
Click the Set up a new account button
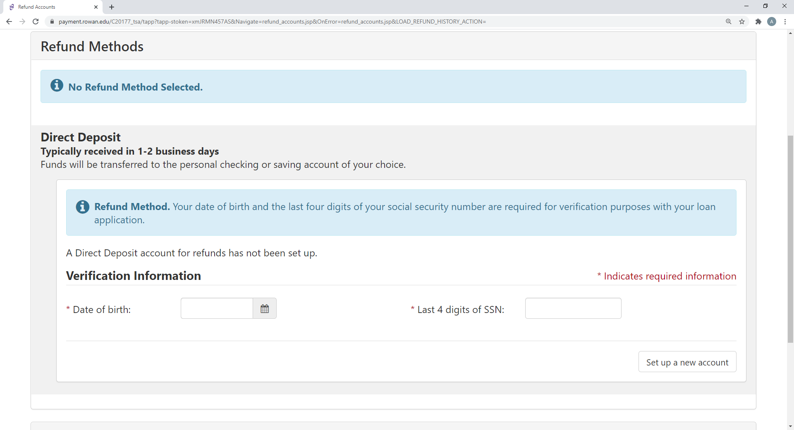click(687, 362)
